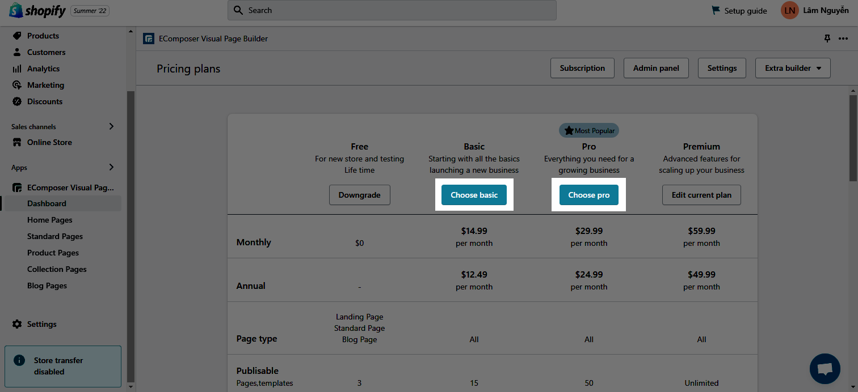Select Dashboard under EComposer
The height and width of the screenshot is (392, 858).
(x=62, y=203)
